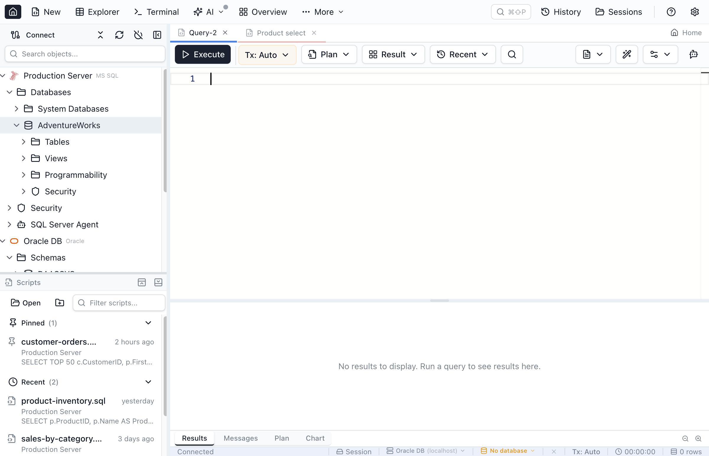Image resolution: width=709 pixels, height=456 pixels.
Task: Click the AI assistant bot icon in toolbar
Action: click(x=693, y=54)
